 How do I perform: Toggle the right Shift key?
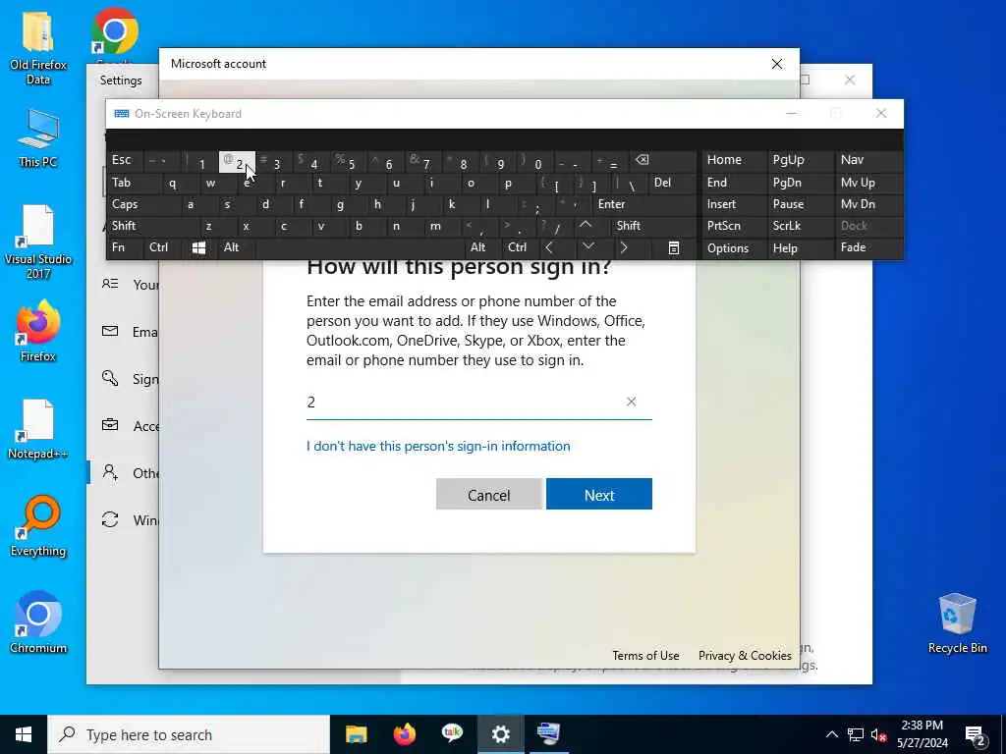click(x=653, y=226)
